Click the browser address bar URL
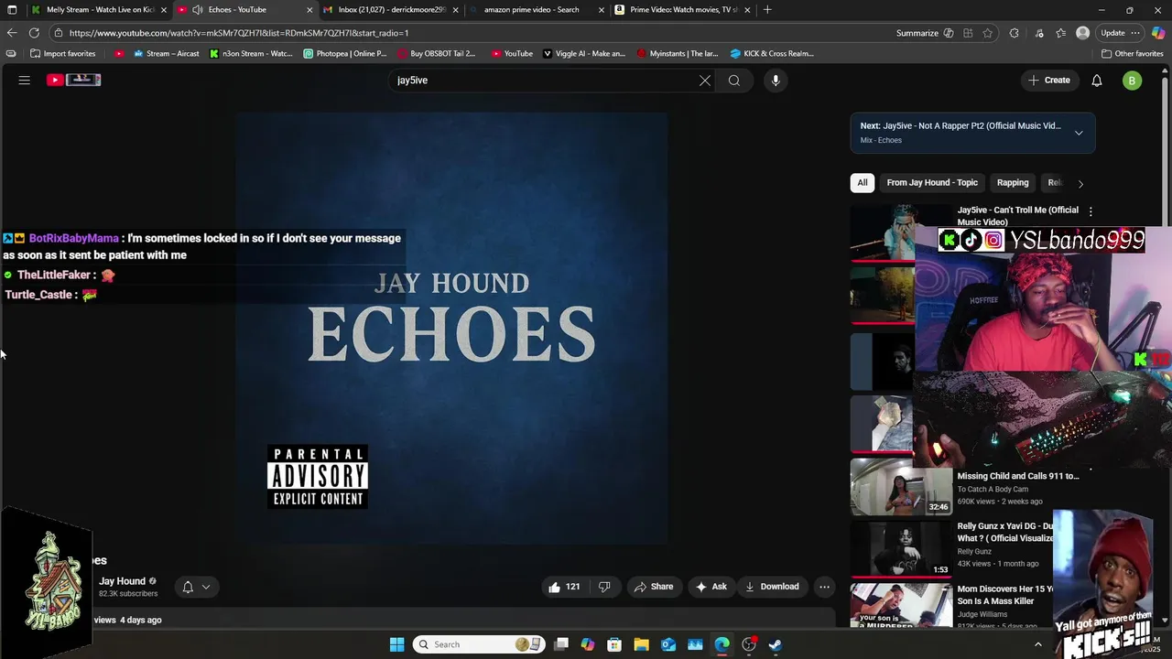The height and width of the screenshot is (659, 1172). coord(239,33)
